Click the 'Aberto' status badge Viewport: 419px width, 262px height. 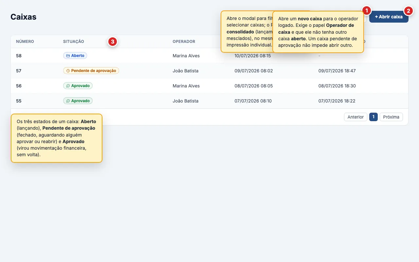pos(75,56)
